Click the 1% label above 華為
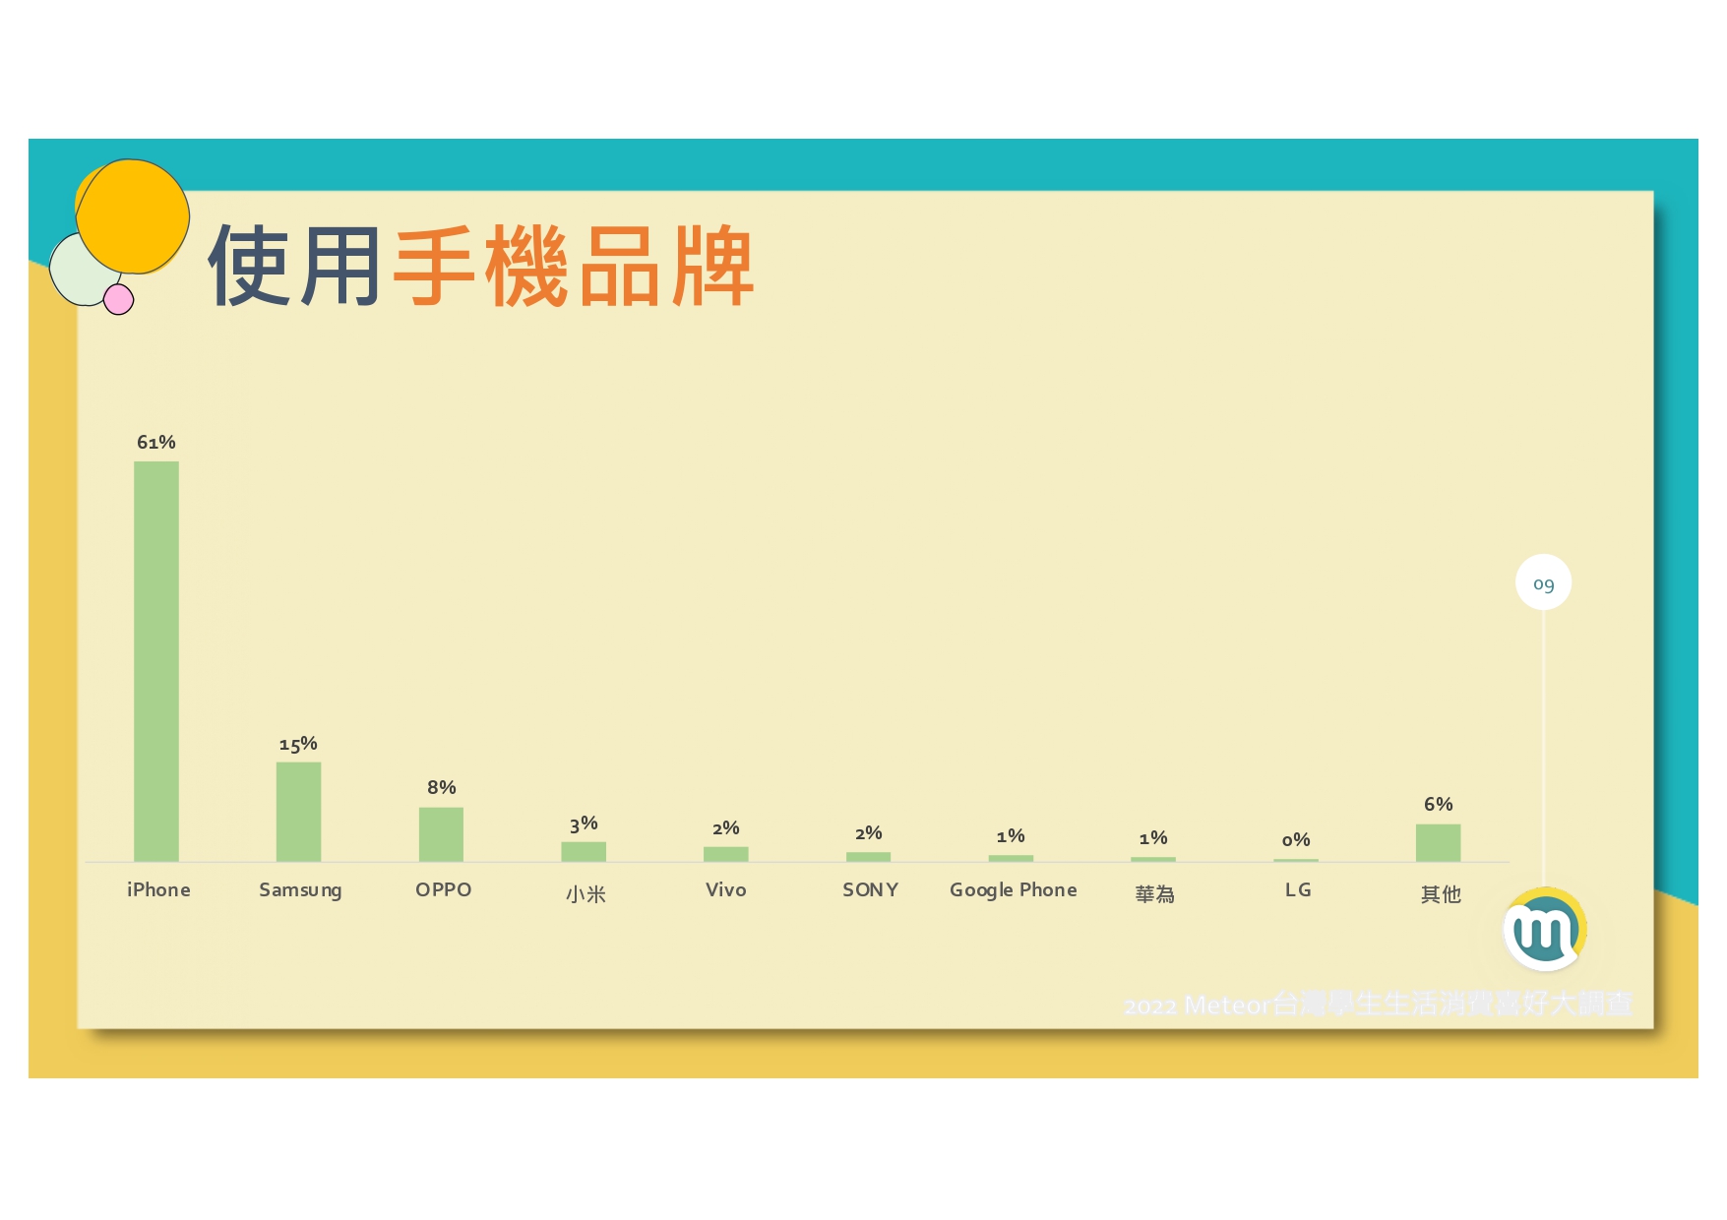1727x1220 pixels. [x=1153, y=837]
